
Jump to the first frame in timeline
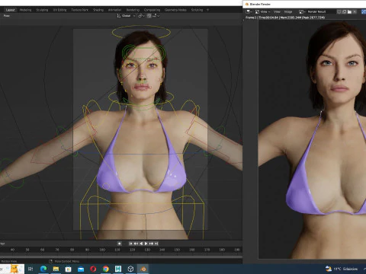coord(130,244)
